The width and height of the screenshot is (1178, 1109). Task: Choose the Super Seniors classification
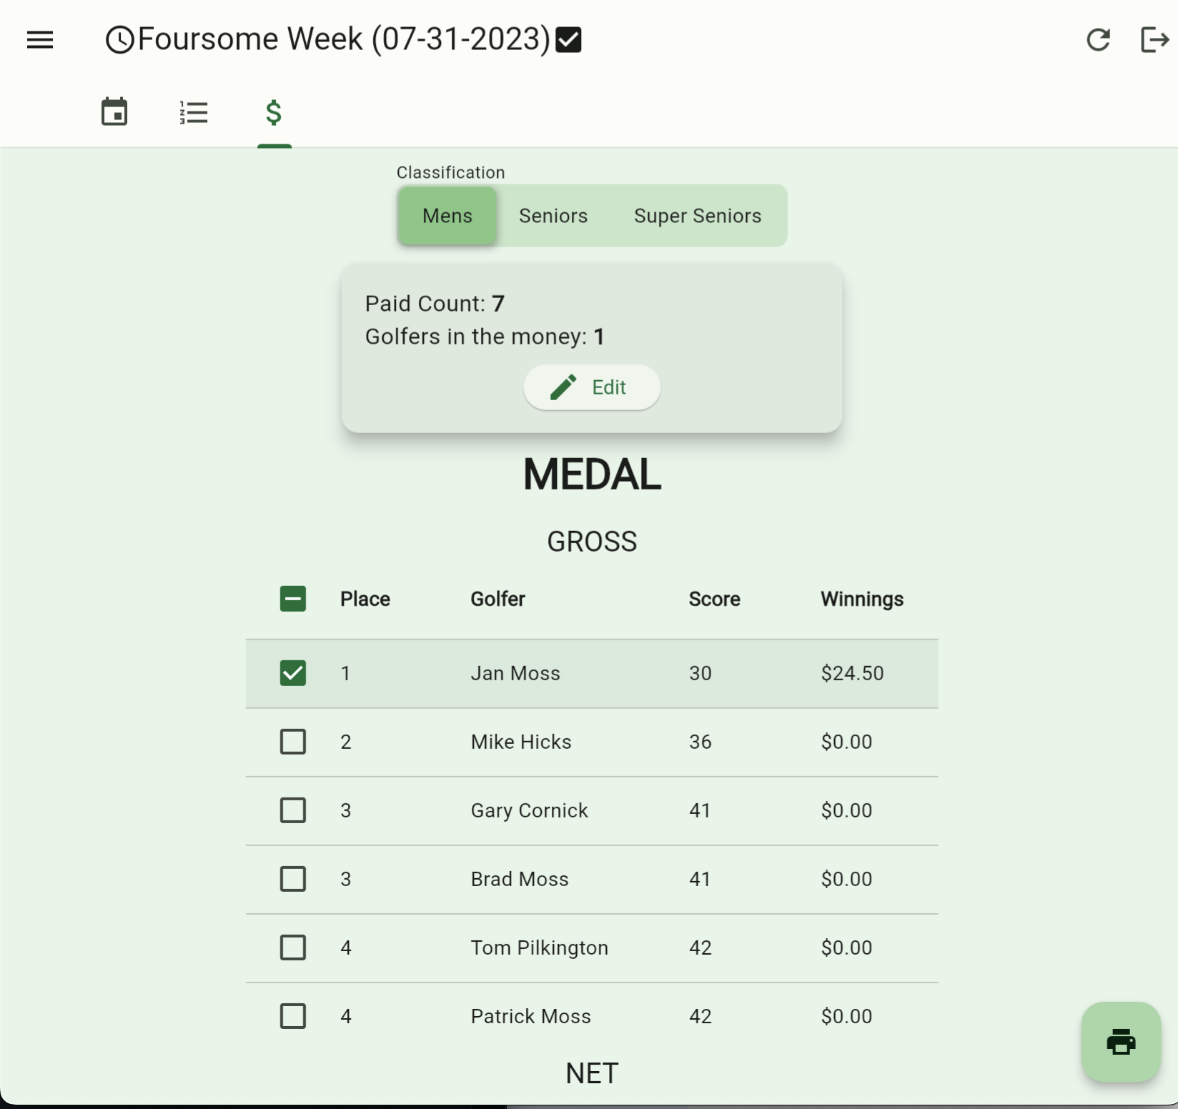point(698,216)
